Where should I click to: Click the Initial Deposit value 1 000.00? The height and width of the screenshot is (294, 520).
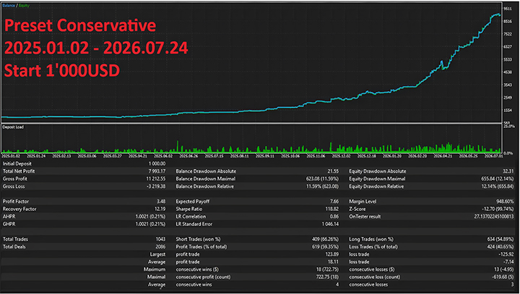pos(157,163)
